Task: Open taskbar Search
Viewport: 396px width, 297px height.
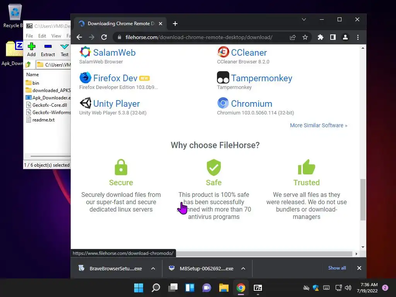Action: tap(156, 288)
